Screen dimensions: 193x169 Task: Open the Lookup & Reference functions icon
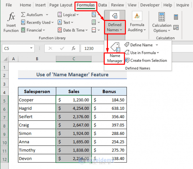(94, 15)
